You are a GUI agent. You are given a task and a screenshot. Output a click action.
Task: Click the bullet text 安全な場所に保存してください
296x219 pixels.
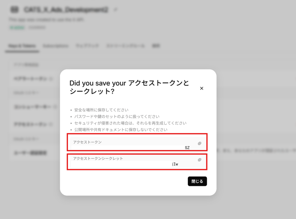101,110
